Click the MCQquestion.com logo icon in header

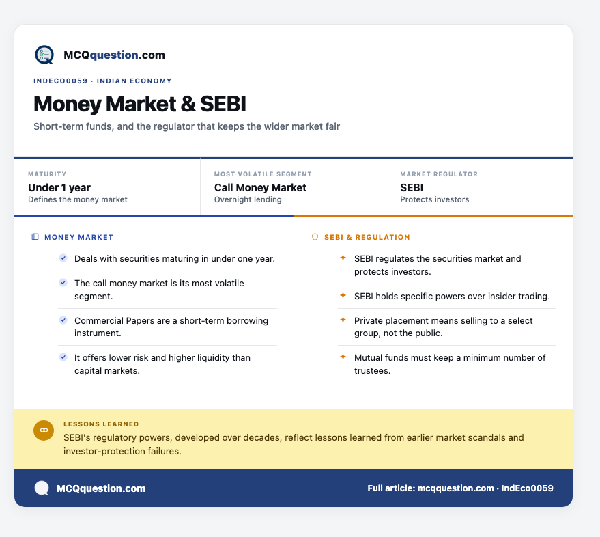pyautogui.click(x=44, y=55)
